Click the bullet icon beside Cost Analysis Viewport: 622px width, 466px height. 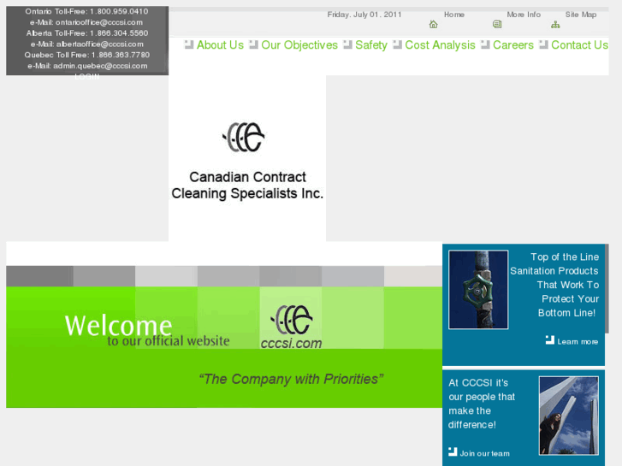point(398,44)
